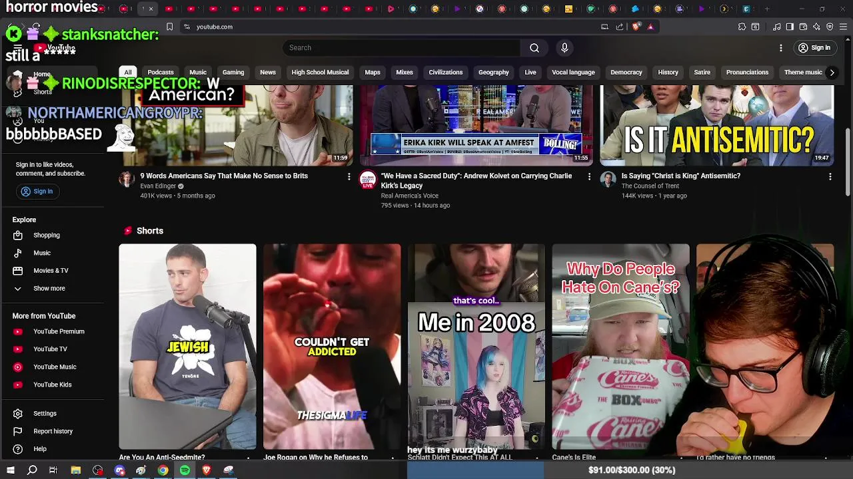
Task: Click Sign in button in left sidebar
Action: coord(37,192)
